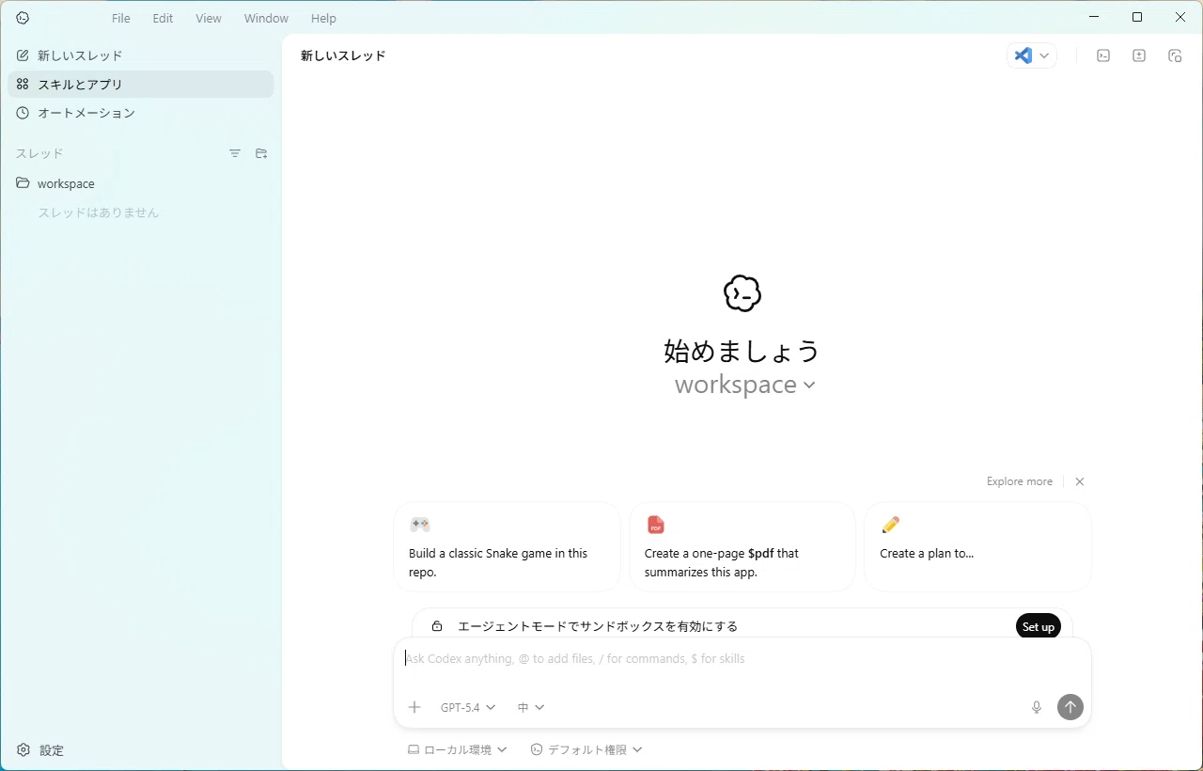Open the Help menu
This screenshot has width=1203, height=771.
323,18
